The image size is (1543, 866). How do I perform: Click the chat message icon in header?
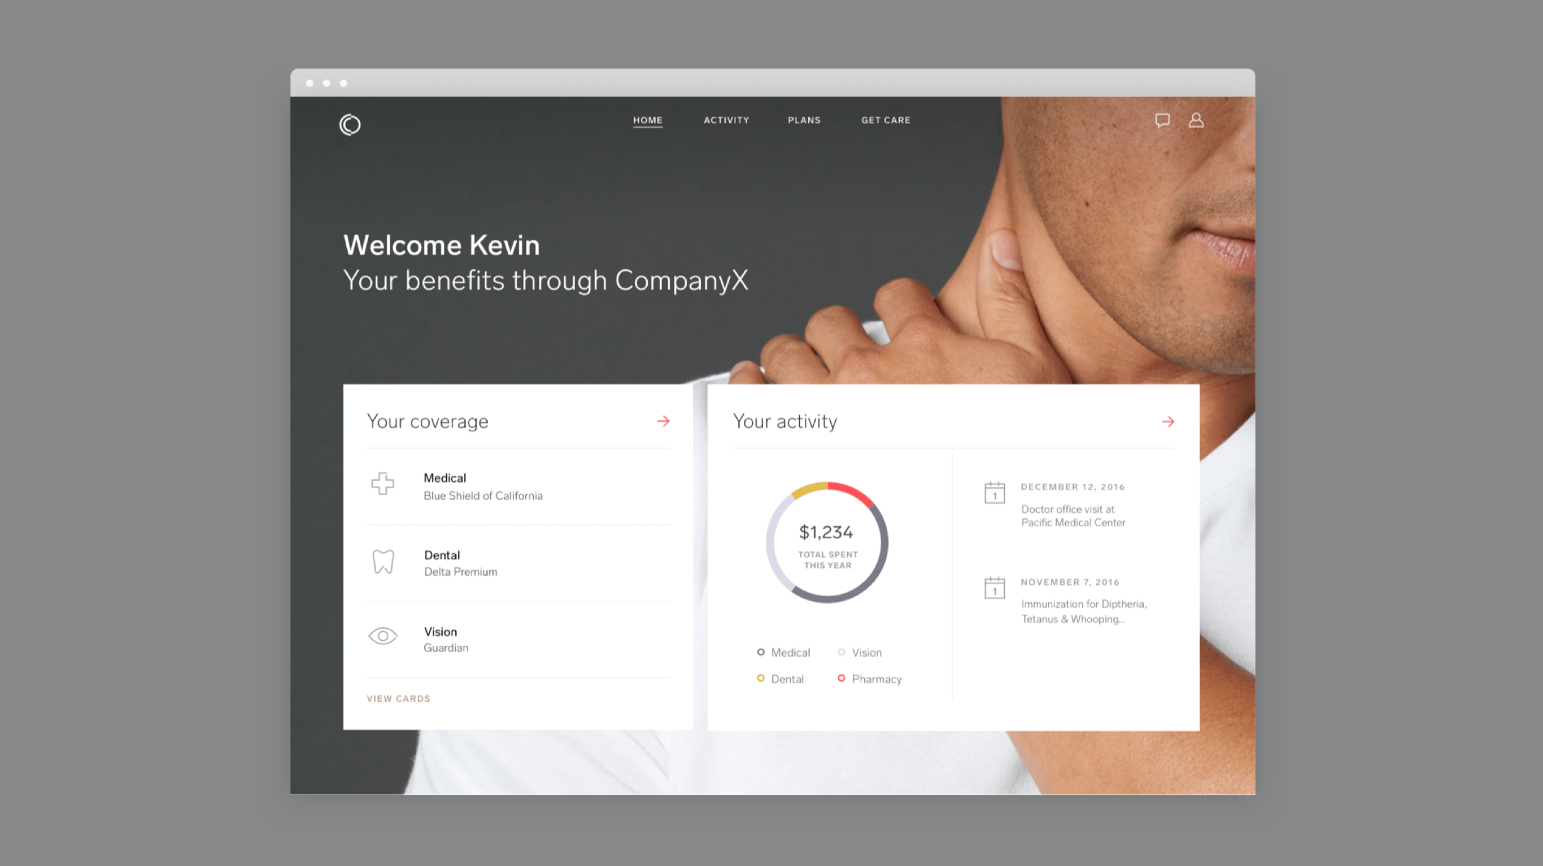[x=1162, y=120]
